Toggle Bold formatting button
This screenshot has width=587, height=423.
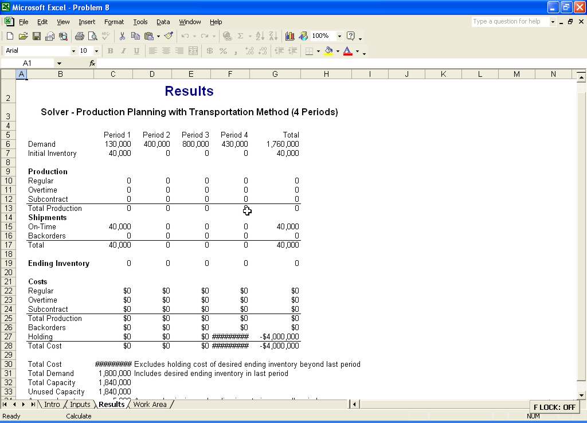tap(111, 51)
